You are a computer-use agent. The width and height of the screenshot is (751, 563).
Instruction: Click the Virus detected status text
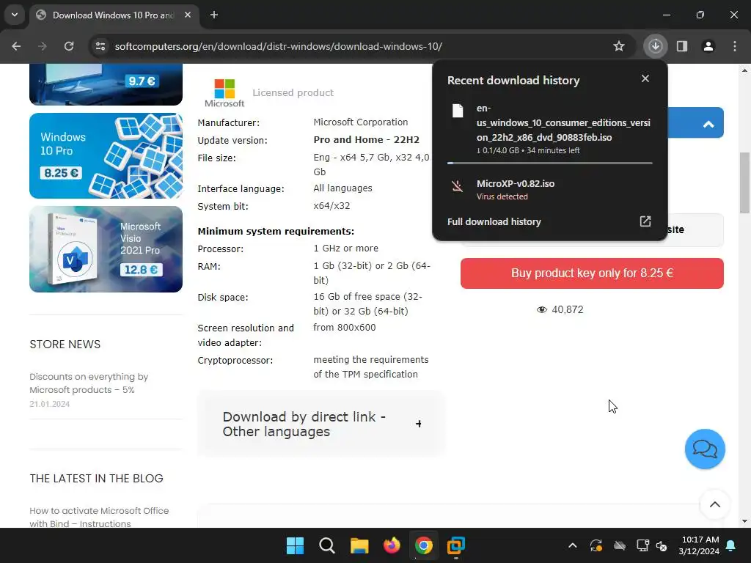(x=502, y=196)
